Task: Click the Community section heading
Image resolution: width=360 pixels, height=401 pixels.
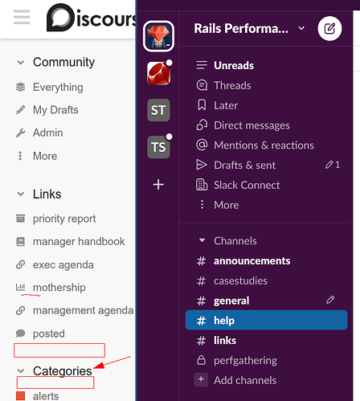Action: 63,63
